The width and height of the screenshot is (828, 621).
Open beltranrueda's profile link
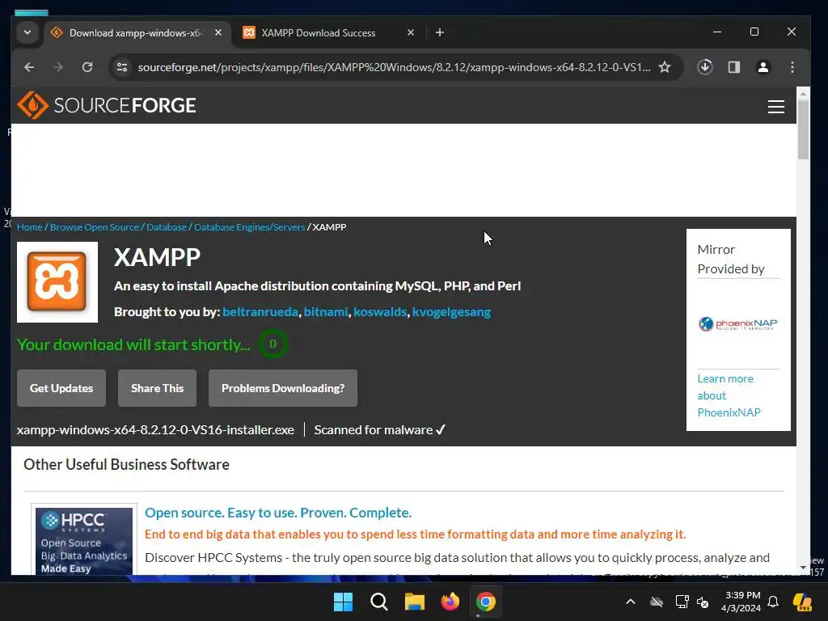click(260, 312)
